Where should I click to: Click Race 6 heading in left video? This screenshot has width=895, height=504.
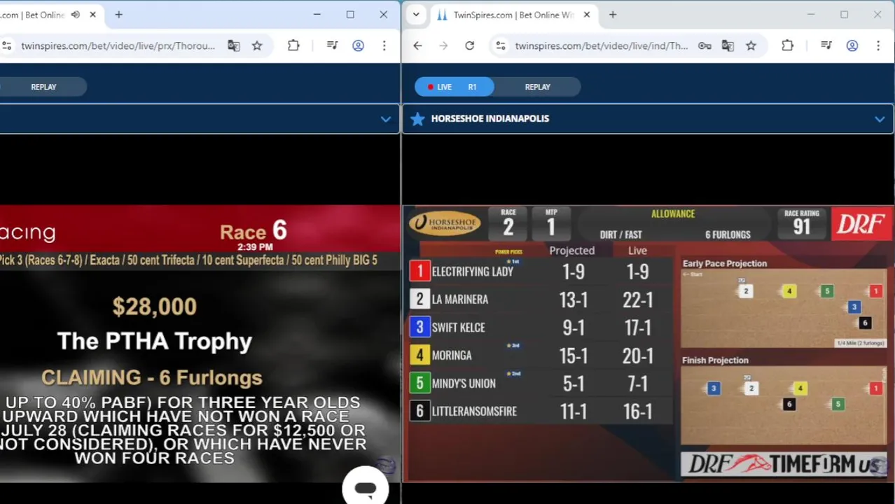click(x=253, y=230)
